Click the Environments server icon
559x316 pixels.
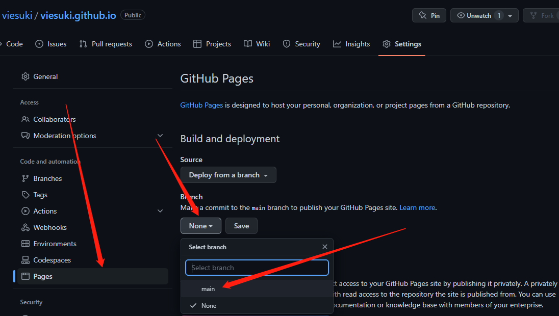tap(26, 244)
